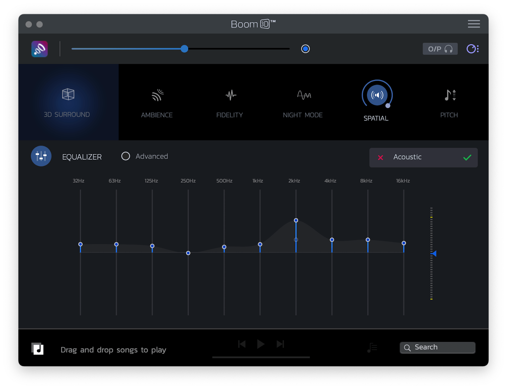This screenshot has width=507, height=389.
Task: Confirm Acoustic preset with green checkmark
Action: pyautogui.click(x=467, y=157)
